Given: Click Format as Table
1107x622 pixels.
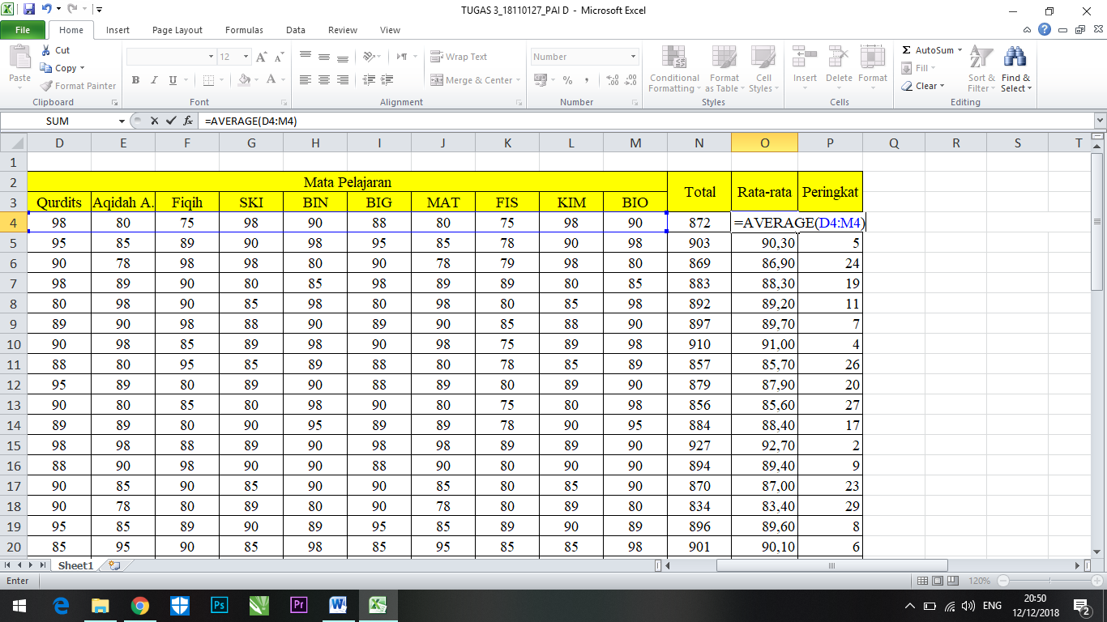Looking at the screenshot, I should [x=724, y=70].
